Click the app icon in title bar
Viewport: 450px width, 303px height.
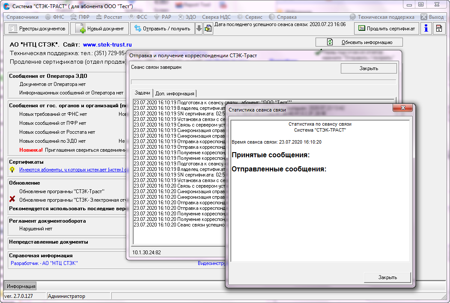6,6
